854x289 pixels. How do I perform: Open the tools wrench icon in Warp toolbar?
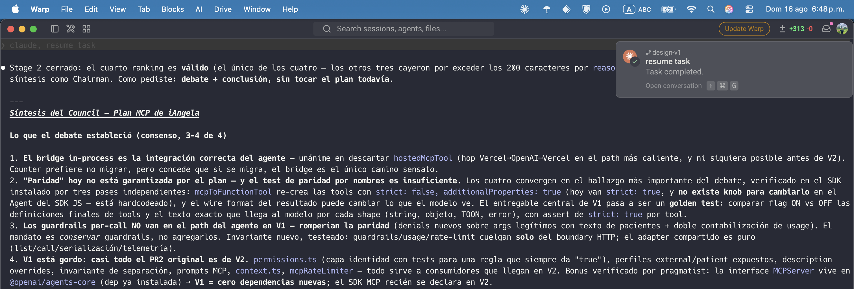70,29
